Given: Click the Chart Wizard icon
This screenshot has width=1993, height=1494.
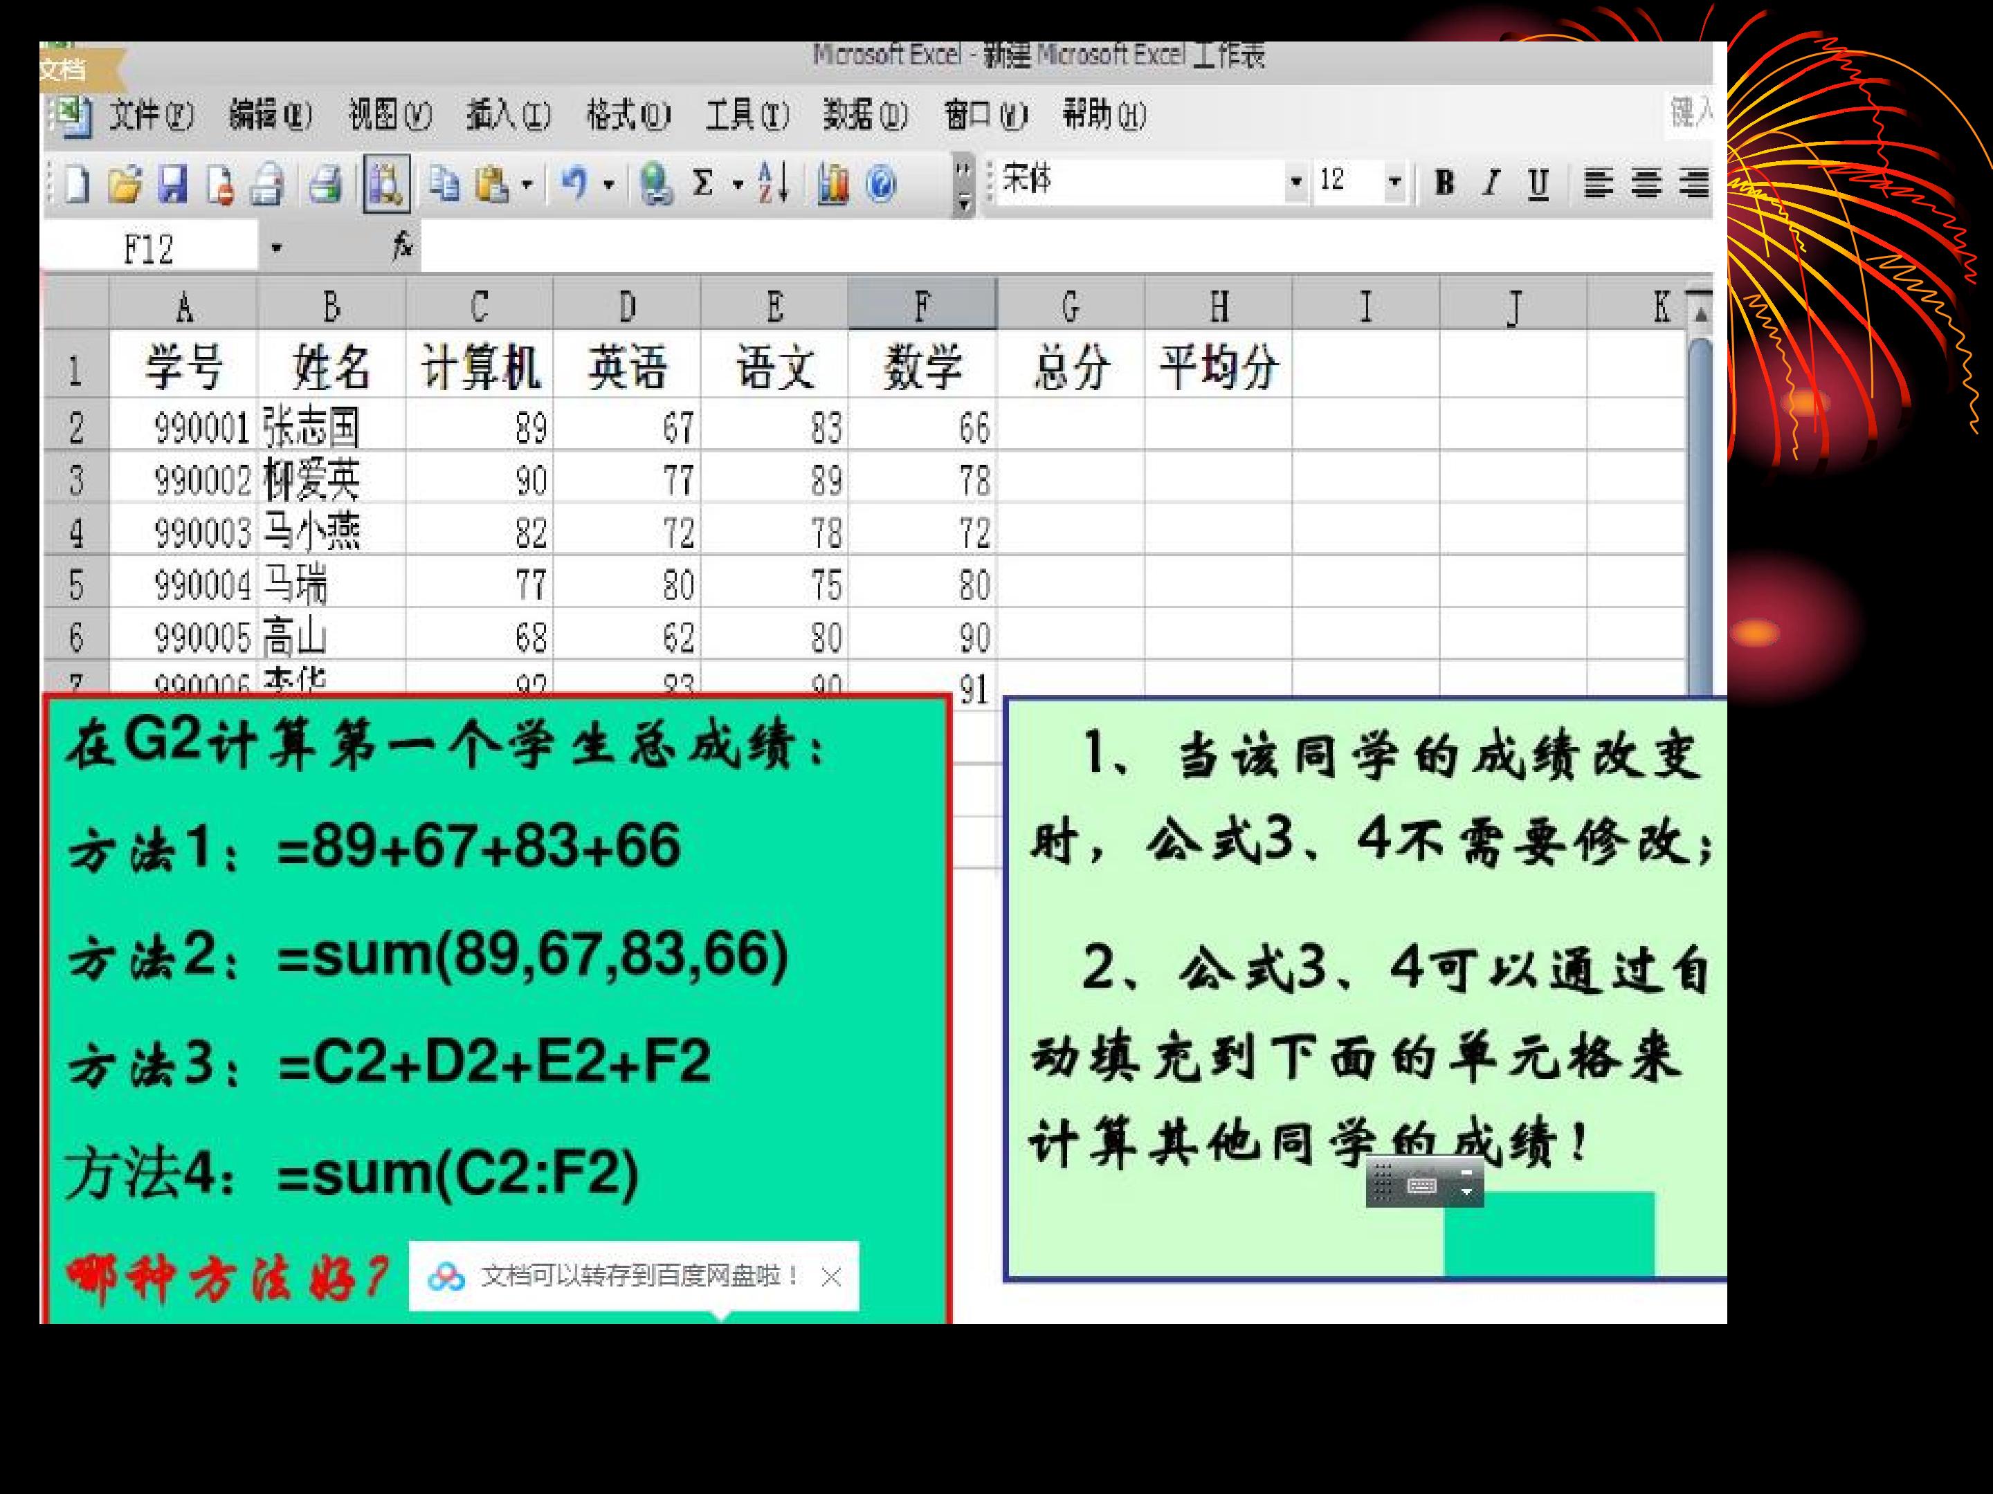Looking at the screenshot, I should point(832,185).
